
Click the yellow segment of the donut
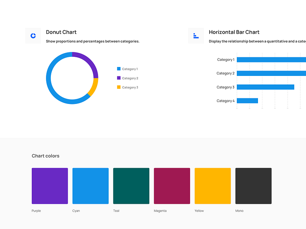point(94,86)
